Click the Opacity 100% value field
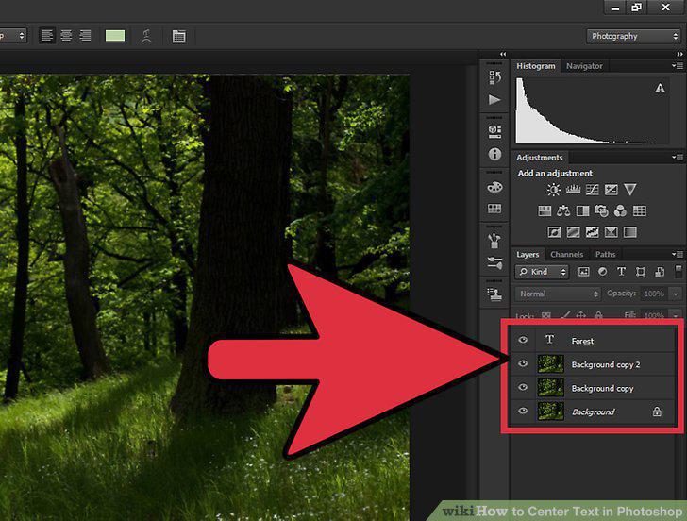This screenshot has width=687, height=521. click(654, 294)
